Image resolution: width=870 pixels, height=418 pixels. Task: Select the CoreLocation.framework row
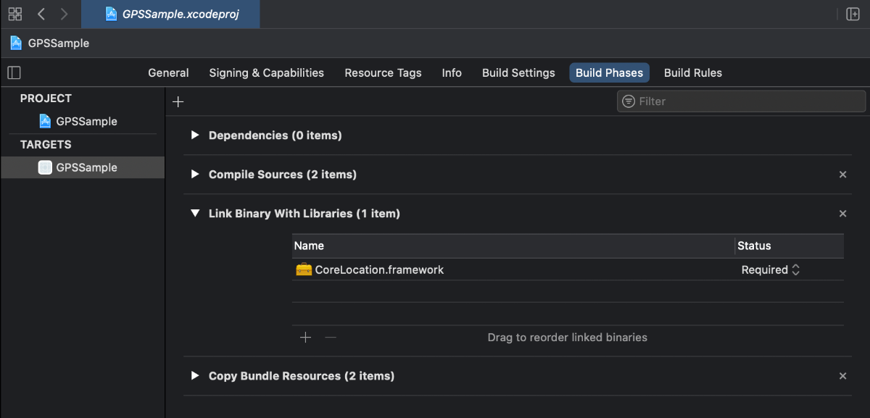coord(568,269)
